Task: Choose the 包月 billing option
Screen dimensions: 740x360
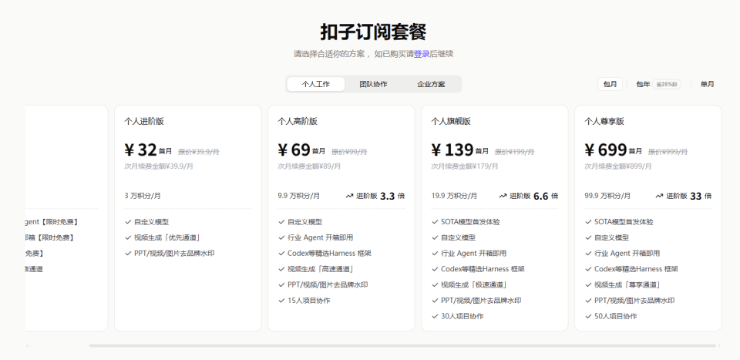Action: [610, 84]
